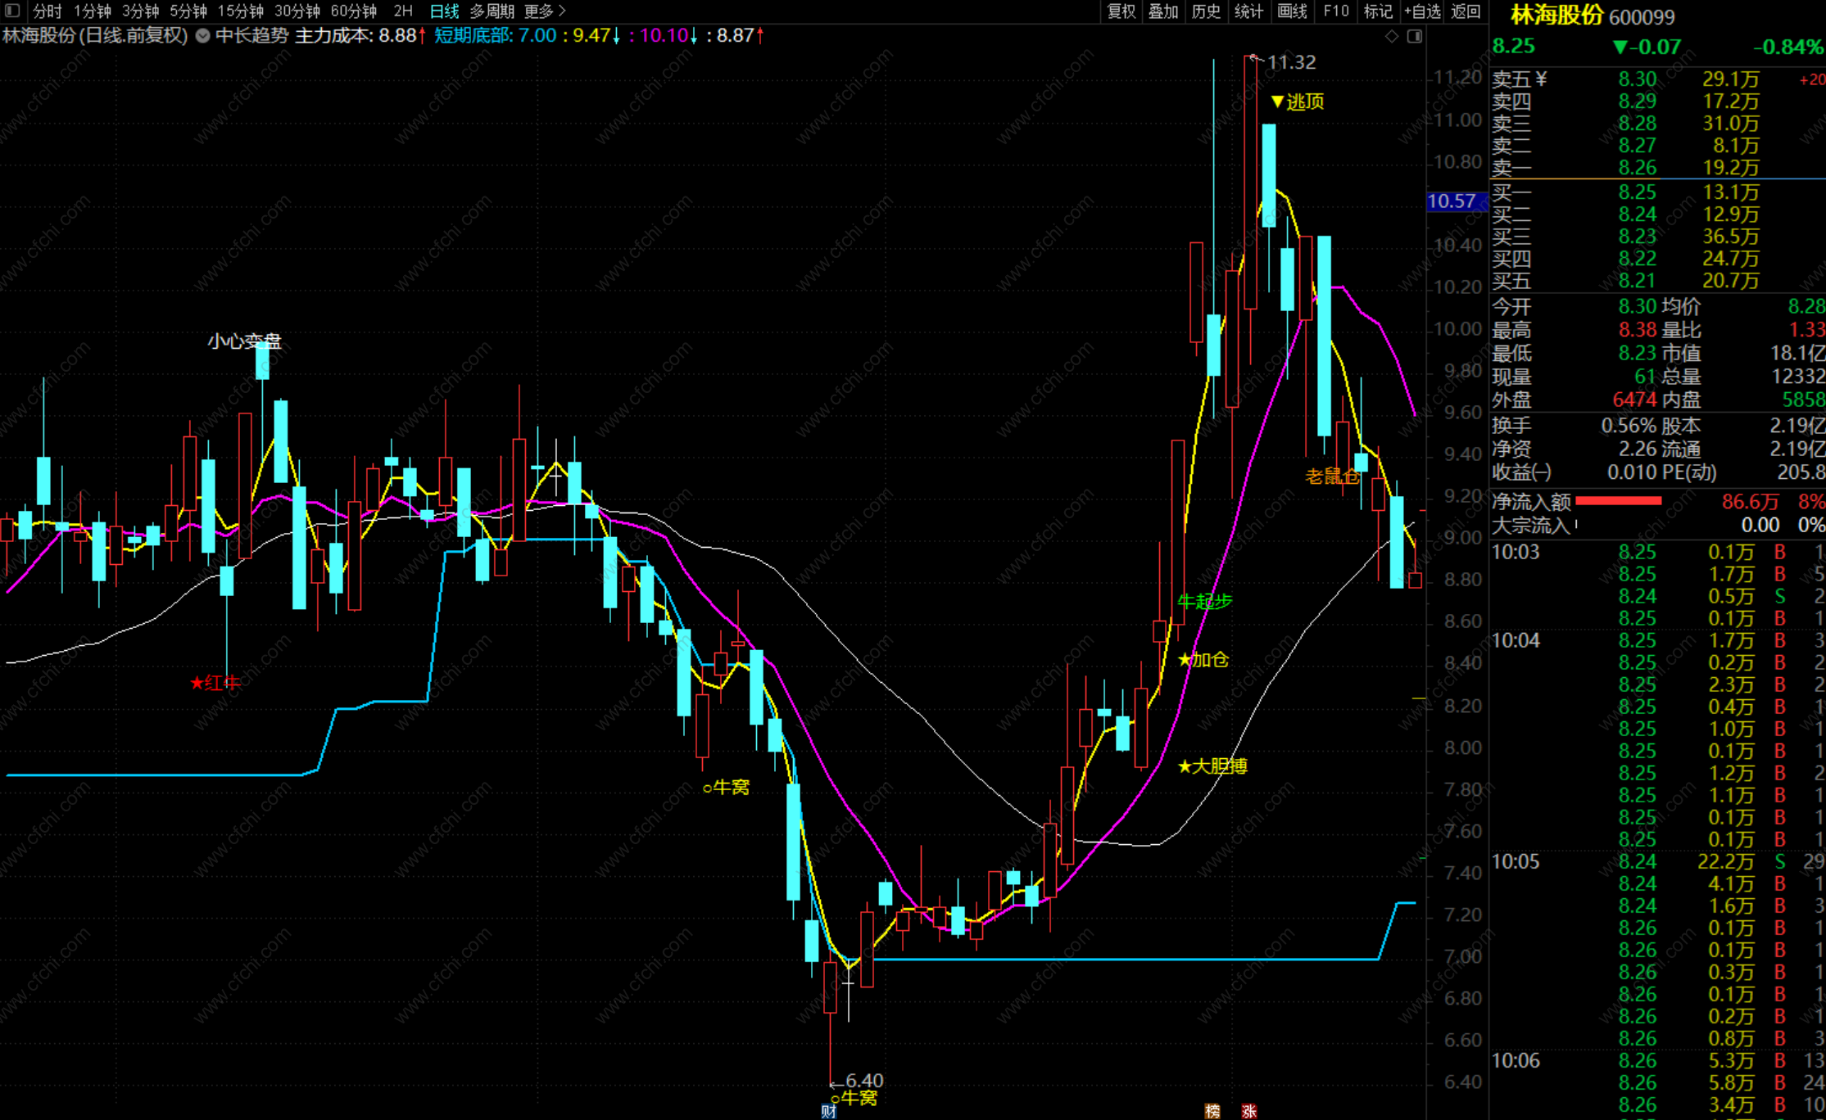
Task: Click the 叠加 overlay tool
Action: click(1163, 11)
